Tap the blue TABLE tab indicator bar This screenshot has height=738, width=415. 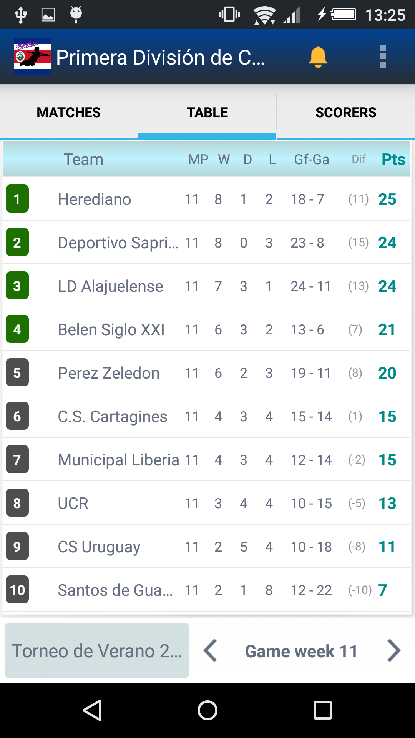tap(207, 135)
